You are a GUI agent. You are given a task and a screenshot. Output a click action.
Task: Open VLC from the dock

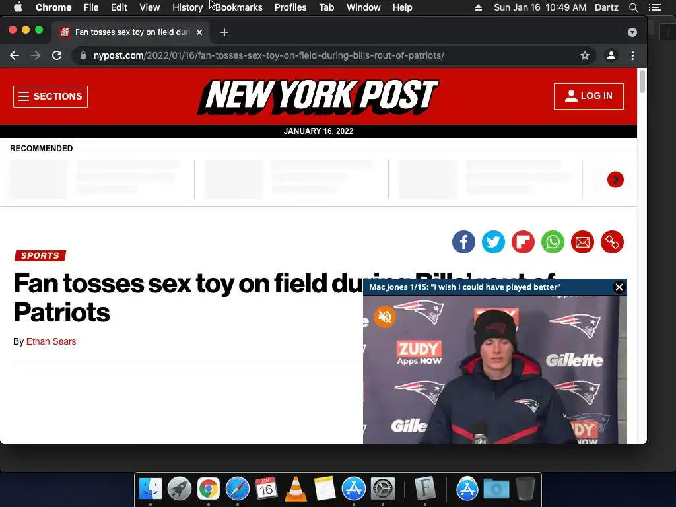pyautogui.click(x=296, y=489)
